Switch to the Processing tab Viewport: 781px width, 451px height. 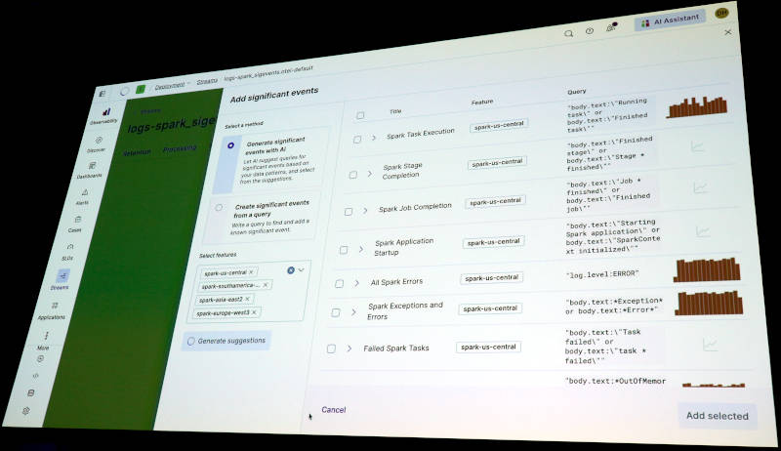180,148
